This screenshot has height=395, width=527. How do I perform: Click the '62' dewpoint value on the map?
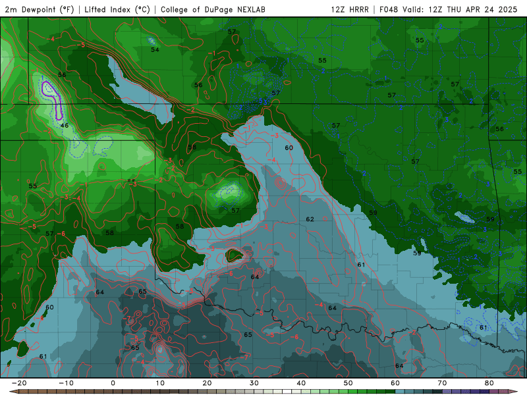tap(310, 219)
